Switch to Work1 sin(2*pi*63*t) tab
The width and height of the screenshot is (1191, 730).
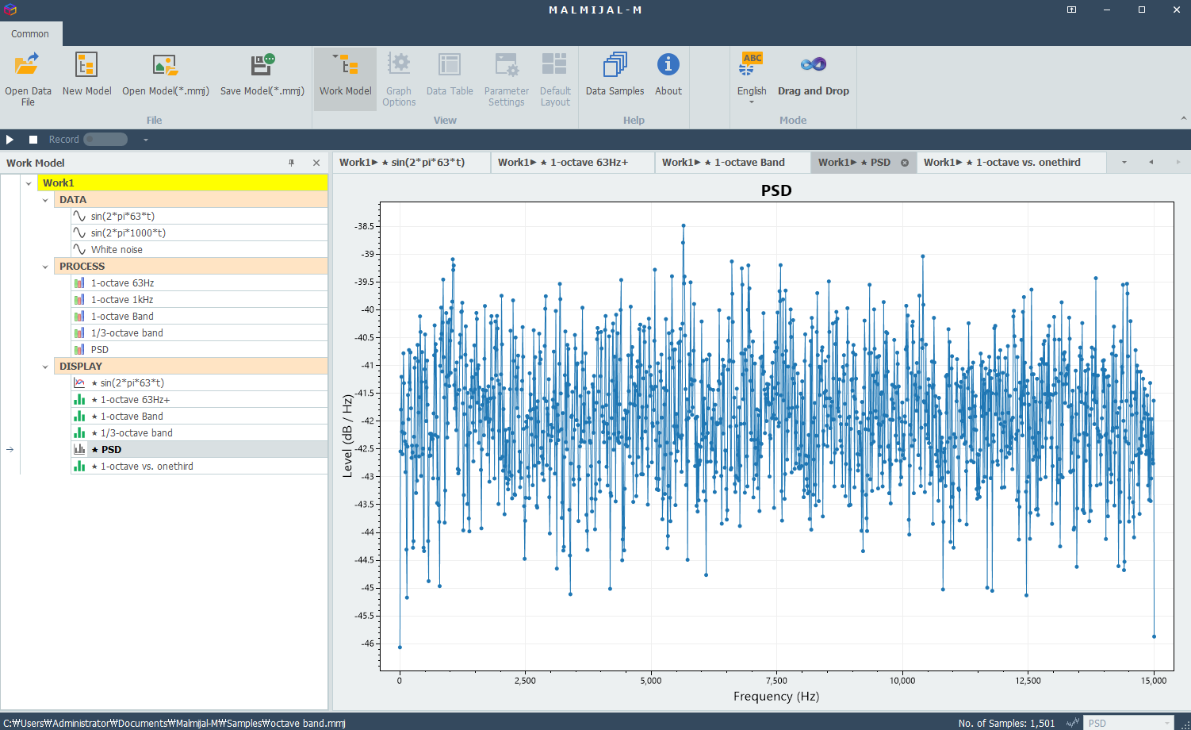pyautogui.click(x=412, y=162)
